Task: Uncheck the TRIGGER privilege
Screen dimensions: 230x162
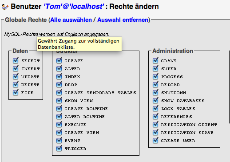Action: 59,148
